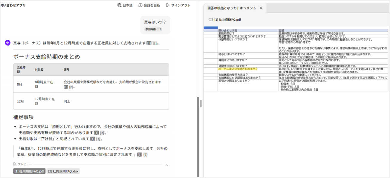Expand 参照項目：1 under the question

point(153,29)
